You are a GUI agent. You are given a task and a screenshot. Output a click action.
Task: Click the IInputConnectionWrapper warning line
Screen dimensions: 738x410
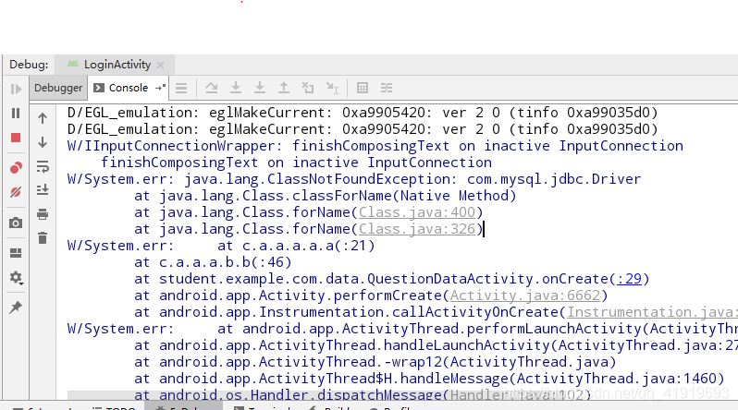pos(375,146)
